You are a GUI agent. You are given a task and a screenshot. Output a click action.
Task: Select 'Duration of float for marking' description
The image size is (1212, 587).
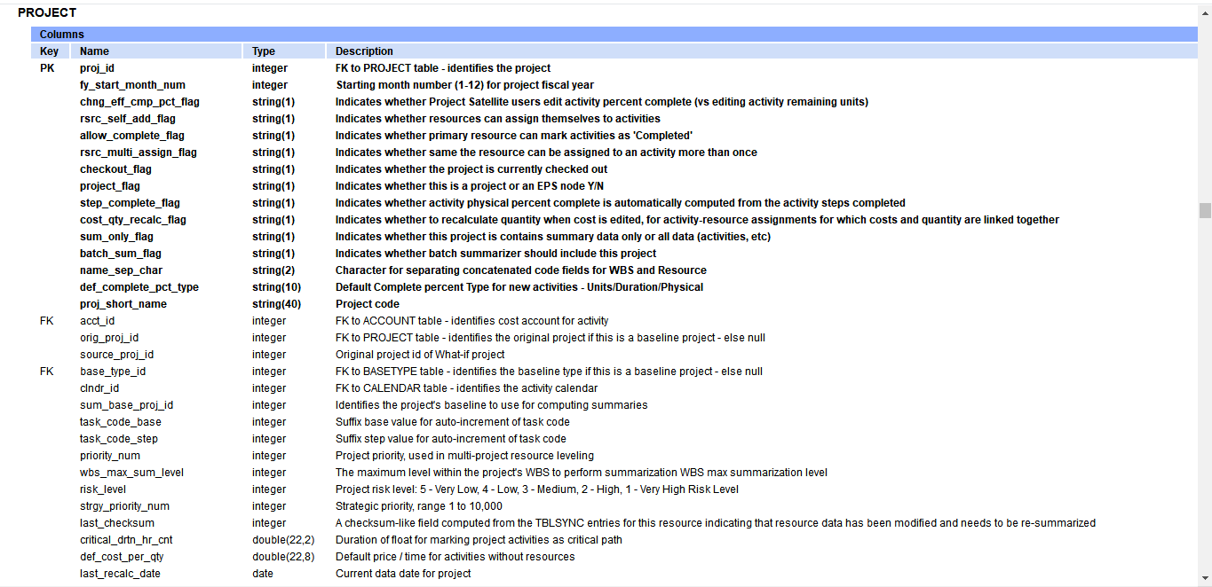[x=479, y=540]
